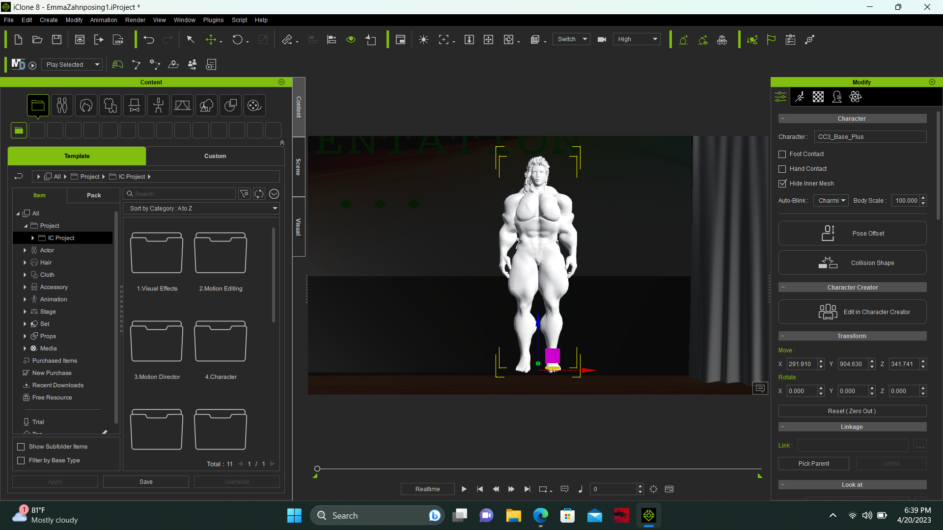
Task: Click Reset (Zero Out) button
Action: [x=852, y=411]
